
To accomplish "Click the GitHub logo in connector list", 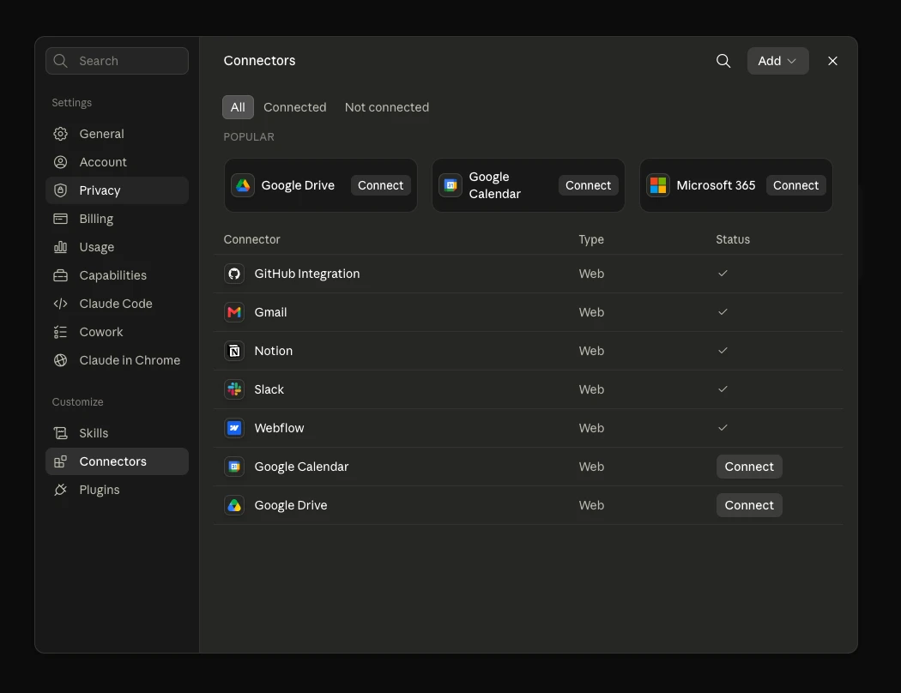I will [x=234, y=274].
